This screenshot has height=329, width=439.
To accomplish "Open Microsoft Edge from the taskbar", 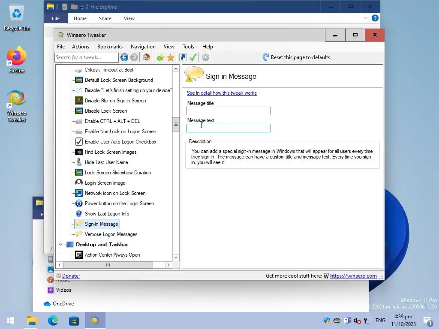I will (53, 320).
